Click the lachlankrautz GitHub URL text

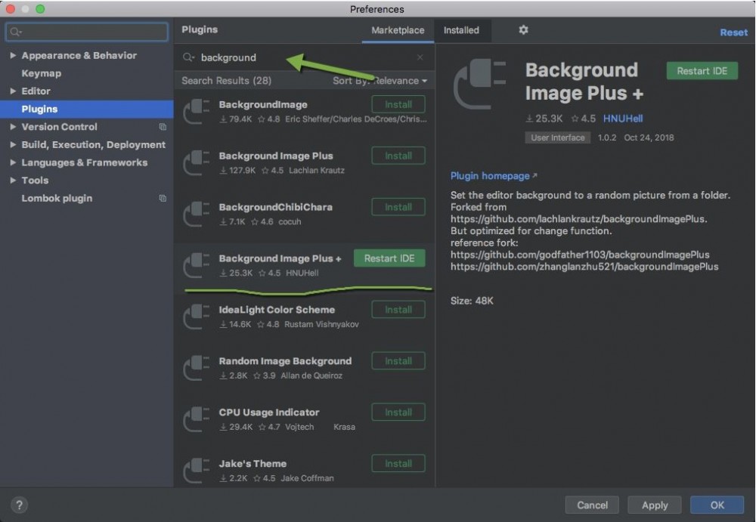pos(578,219)
